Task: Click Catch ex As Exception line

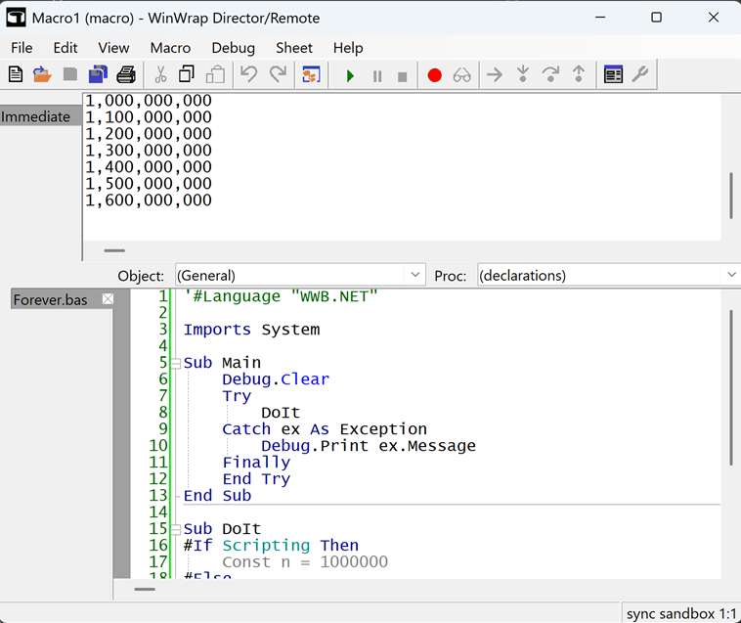Action: (325, 428)
